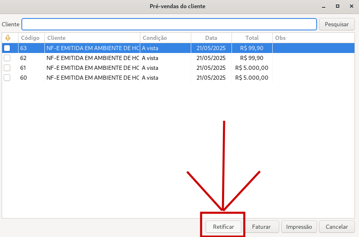Sort list by Data column header

click(211, 38)
